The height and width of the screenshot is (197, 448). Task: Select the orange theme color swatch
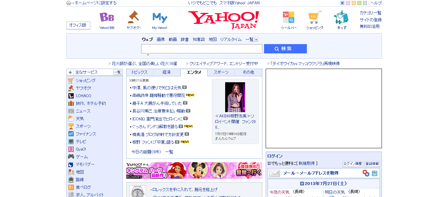(x=354, y=3)
